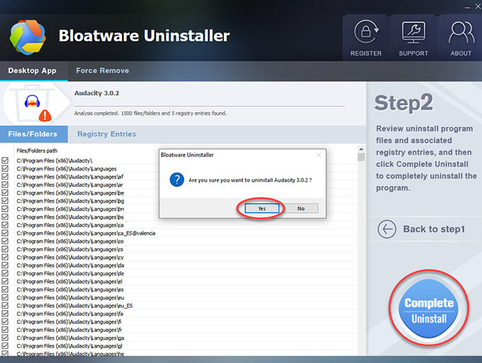Screen dimensions: 482x363
Task: Select the path row ending Languages\es
Action: point(70,289)
